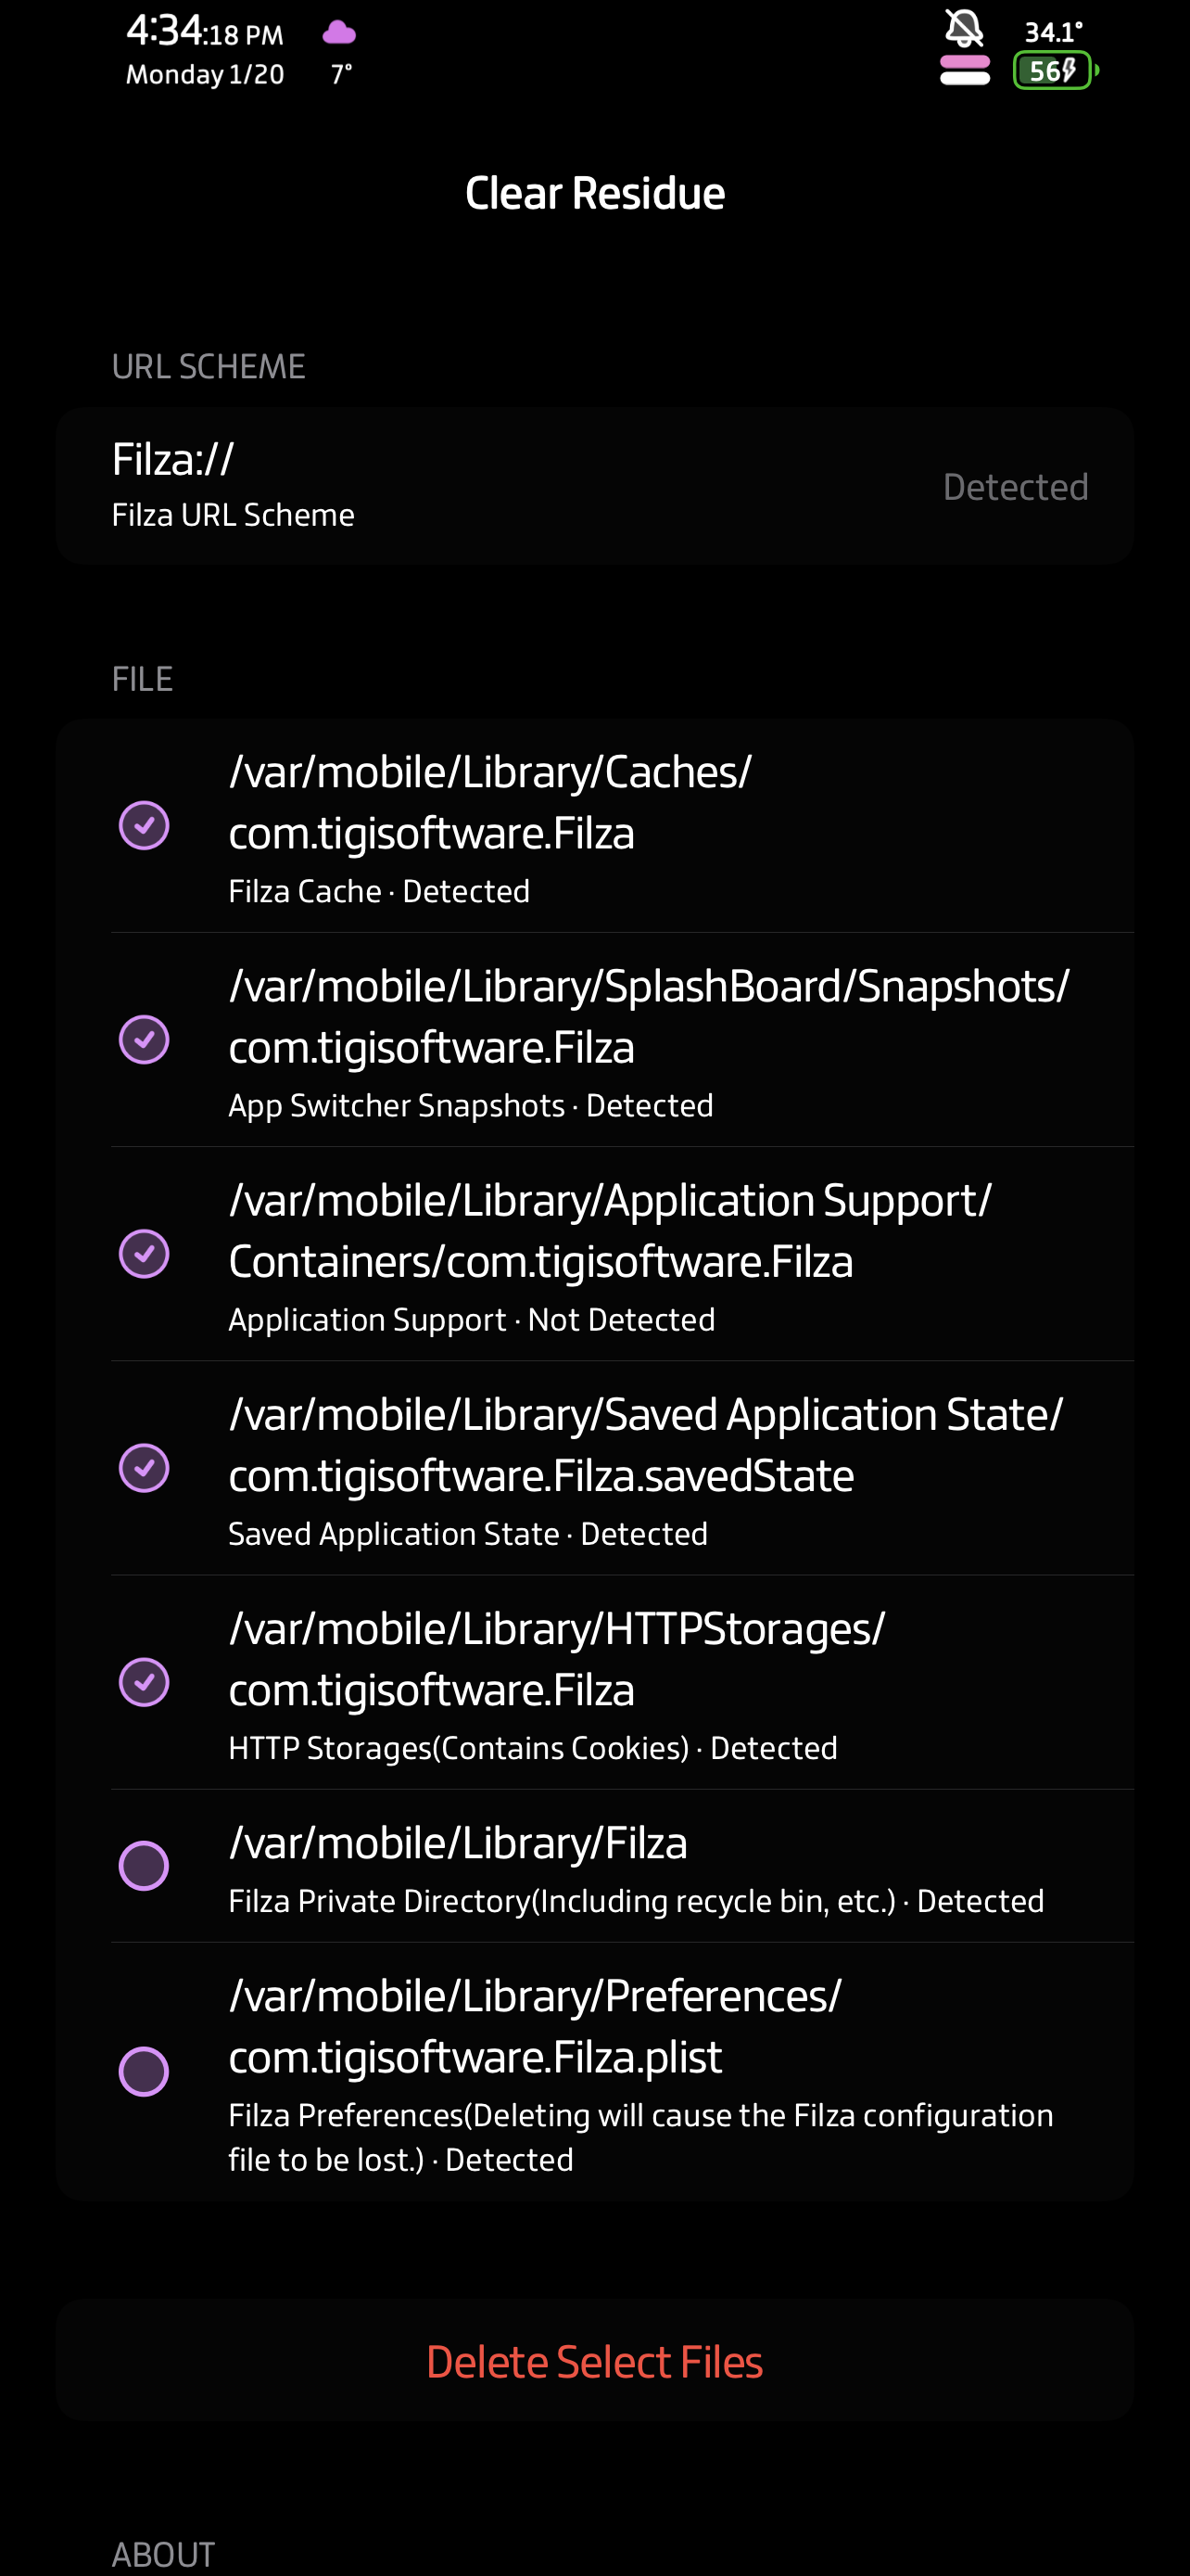Tap the Monday 1/20 date label
This screenshot has height=2576, width=1190.
click(x=203, y=73)
